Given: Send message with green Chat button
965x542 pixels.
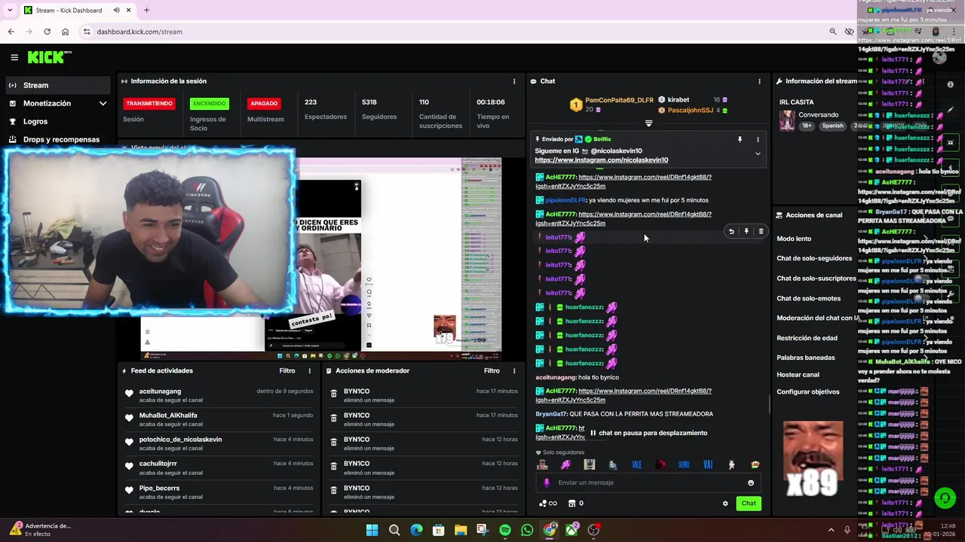Looking at the screenshot, I should pyautogui.click(x=749, y=504).
